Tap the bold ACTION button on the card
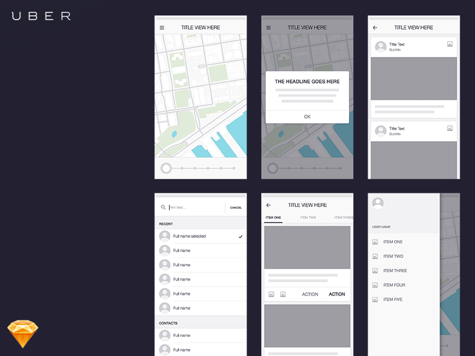The image size is (475, 356). [x=337, y=294]
